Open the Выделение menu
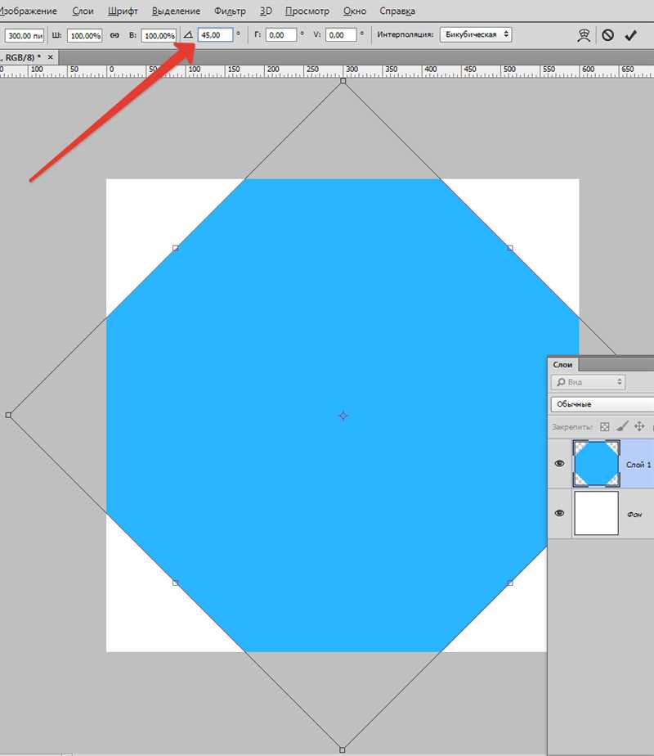Screen dimensions: 654x756 [x=176, y=11]
